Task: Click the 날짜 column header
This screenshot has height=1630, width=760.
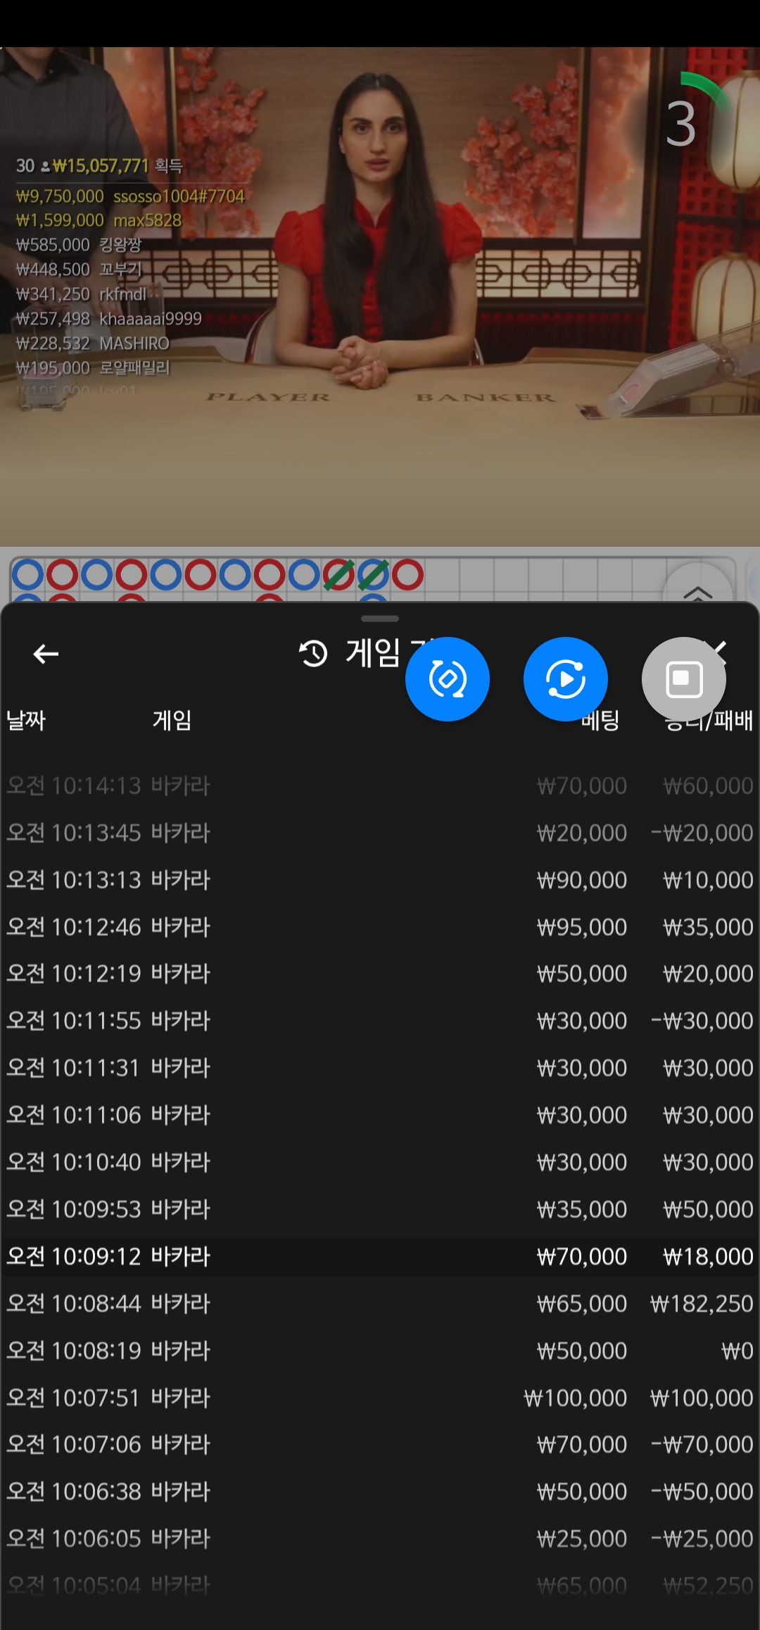Action: 26,720
